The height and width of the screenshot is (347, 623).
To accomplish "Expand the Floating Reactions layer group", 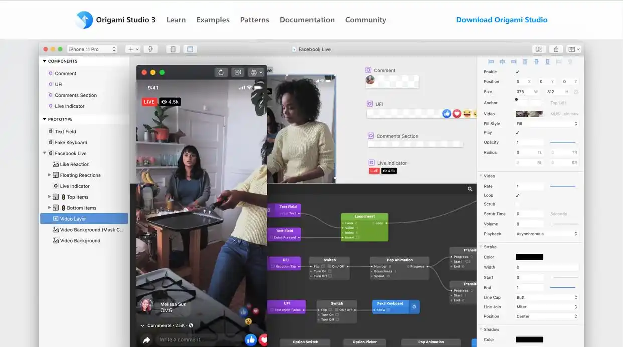I will pyautogui.click(x=49, y=175).
